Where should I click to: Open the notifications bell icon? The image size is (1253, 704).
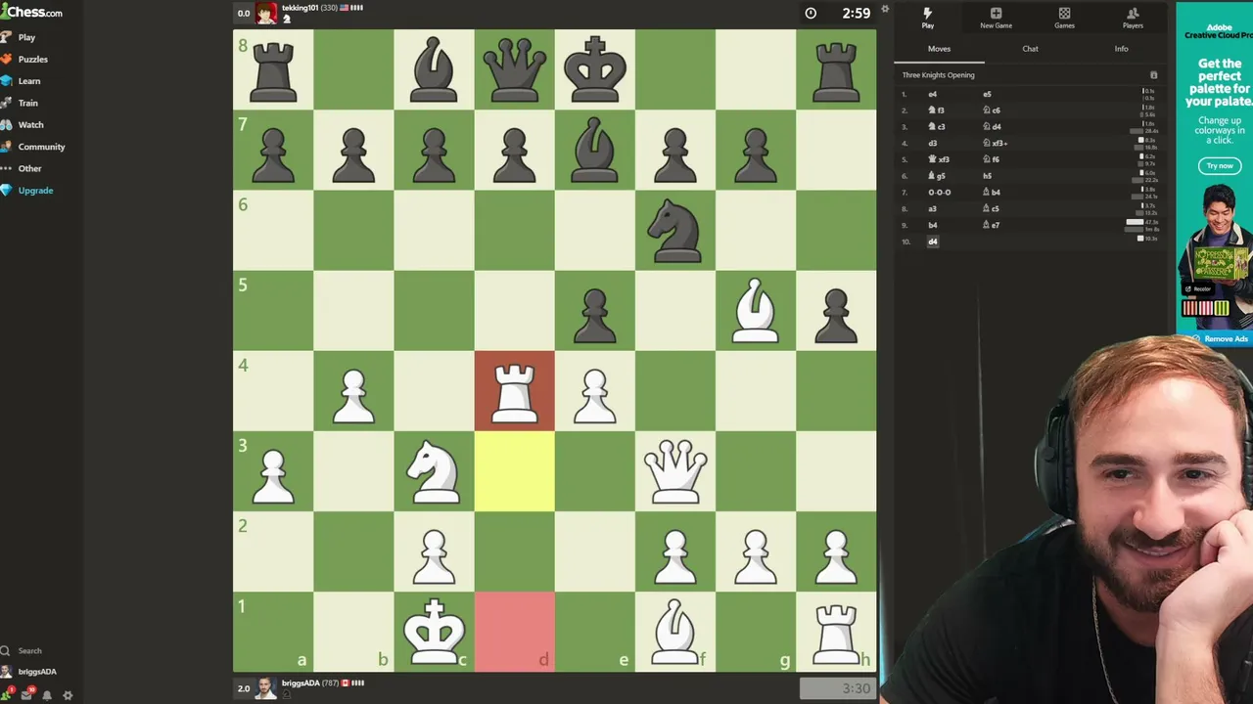tap(47, 695)
